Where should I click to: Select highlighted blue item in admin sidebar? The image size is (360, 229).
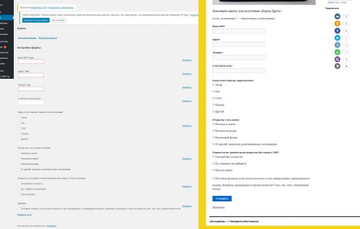click(x=7, y=17)
